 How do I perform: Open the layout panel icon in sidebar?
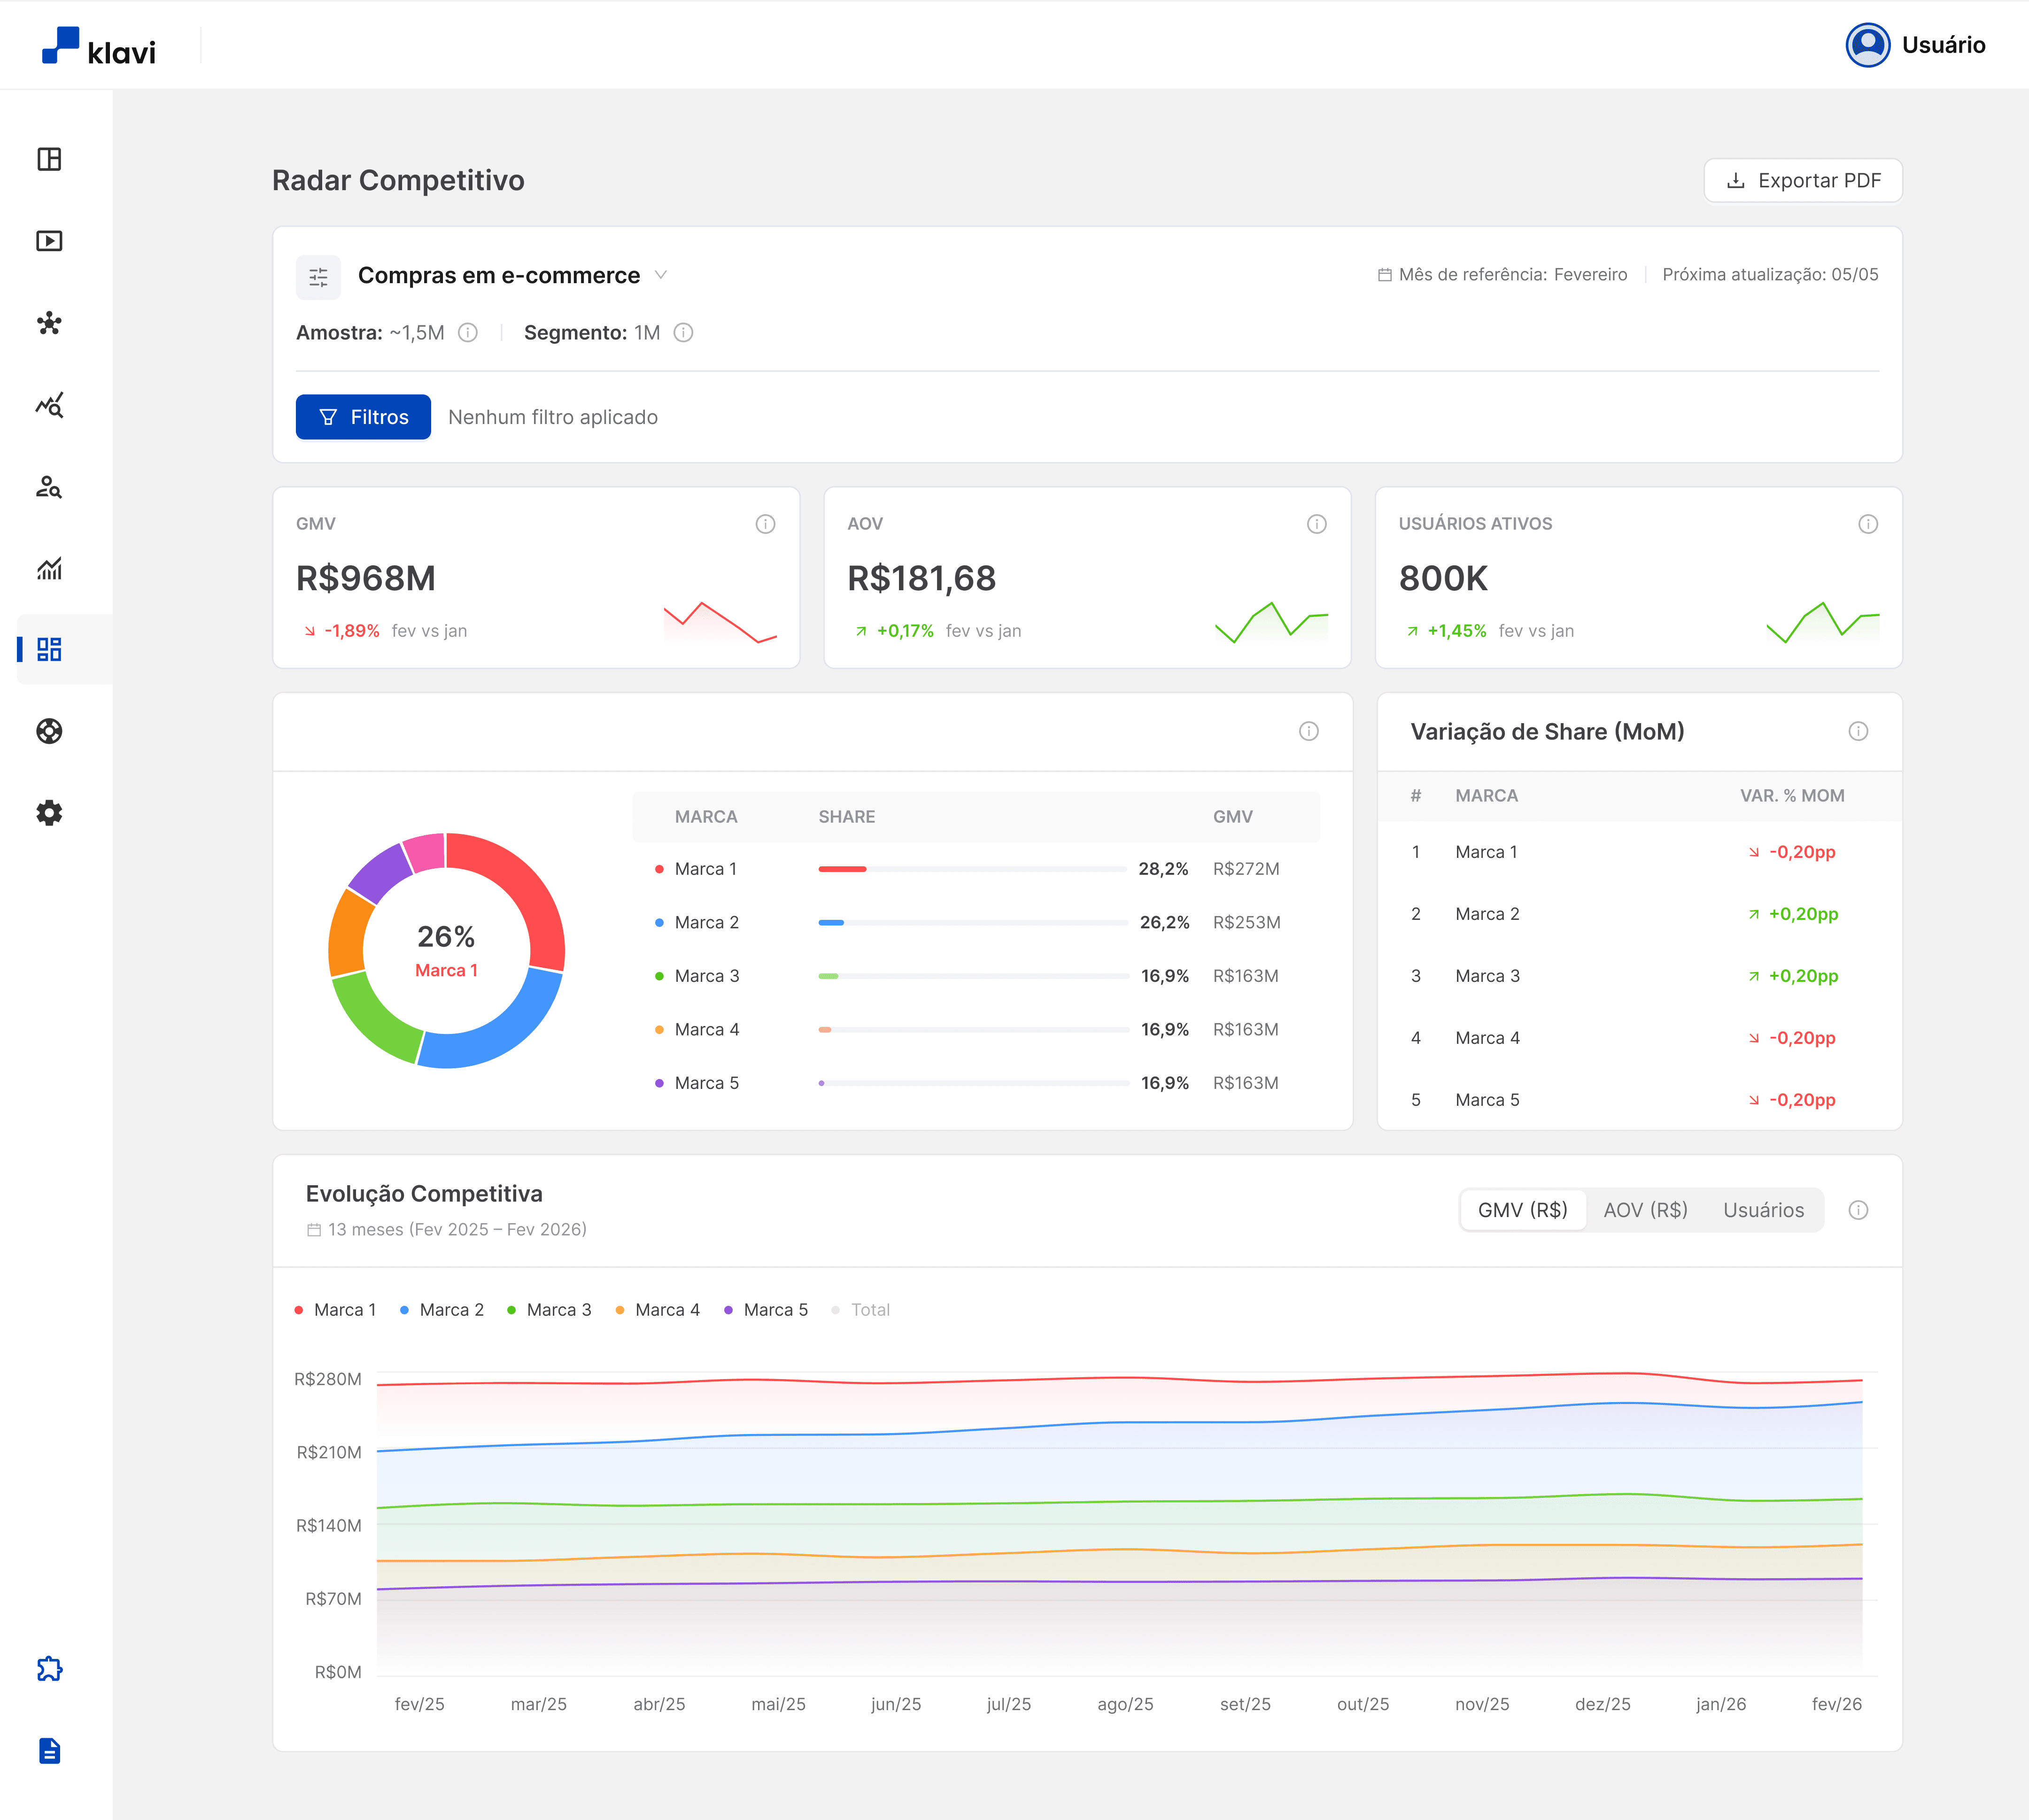click(x=49, y=159)
